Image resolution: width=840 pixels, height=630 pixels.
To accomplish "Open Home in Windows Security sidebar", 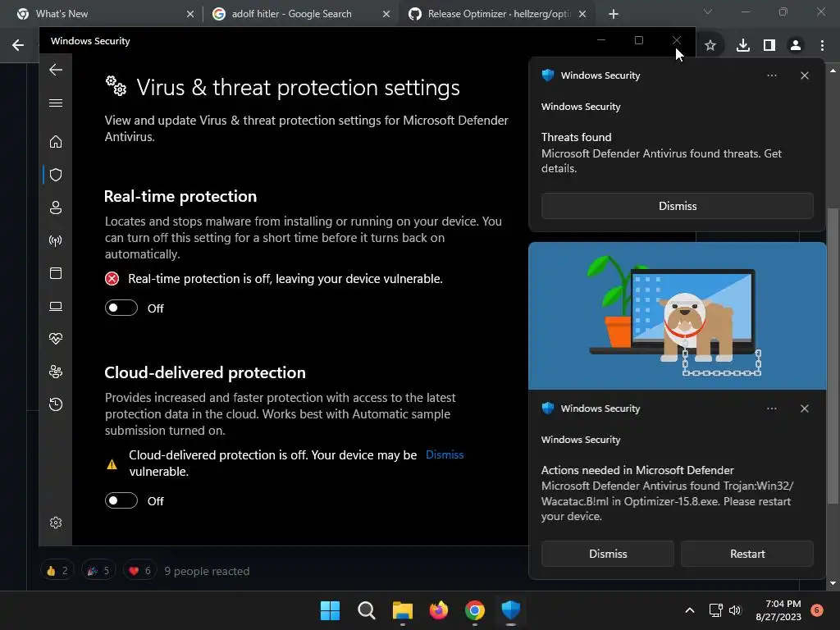I will tap(56, 142).
